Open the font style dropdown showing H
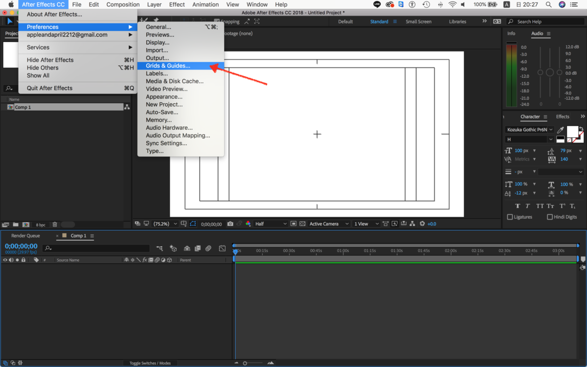Screen dimensions: 587x367 pyautogui.click(x=530, y=139)
